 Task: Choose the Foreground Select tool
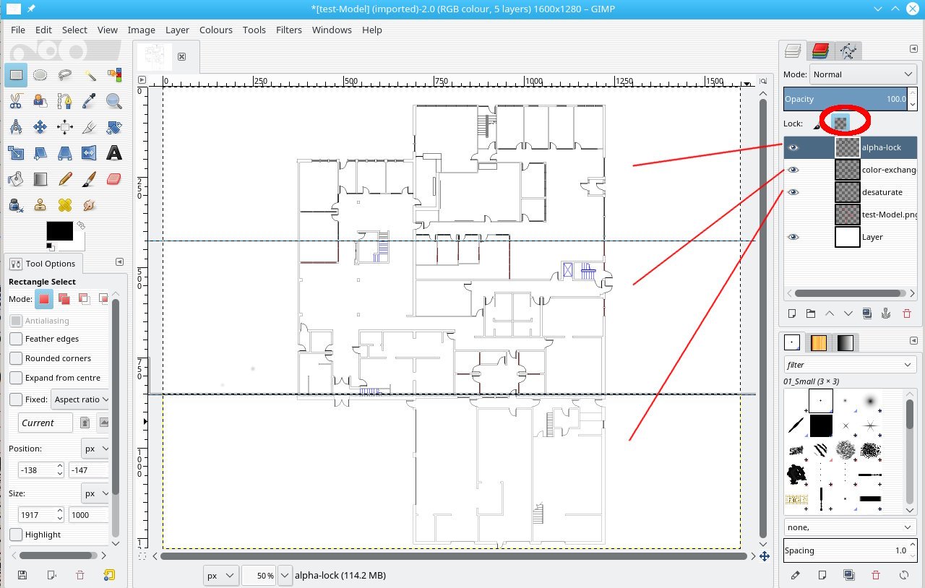click(40, 100)
